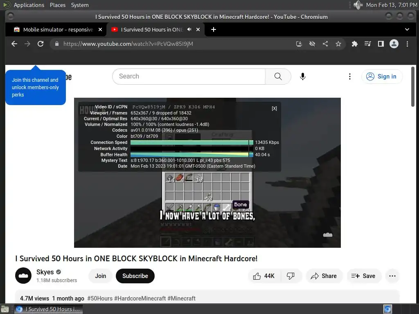419x314 pixels.
Task: Click the address bar URL
Action: (128, 44)
